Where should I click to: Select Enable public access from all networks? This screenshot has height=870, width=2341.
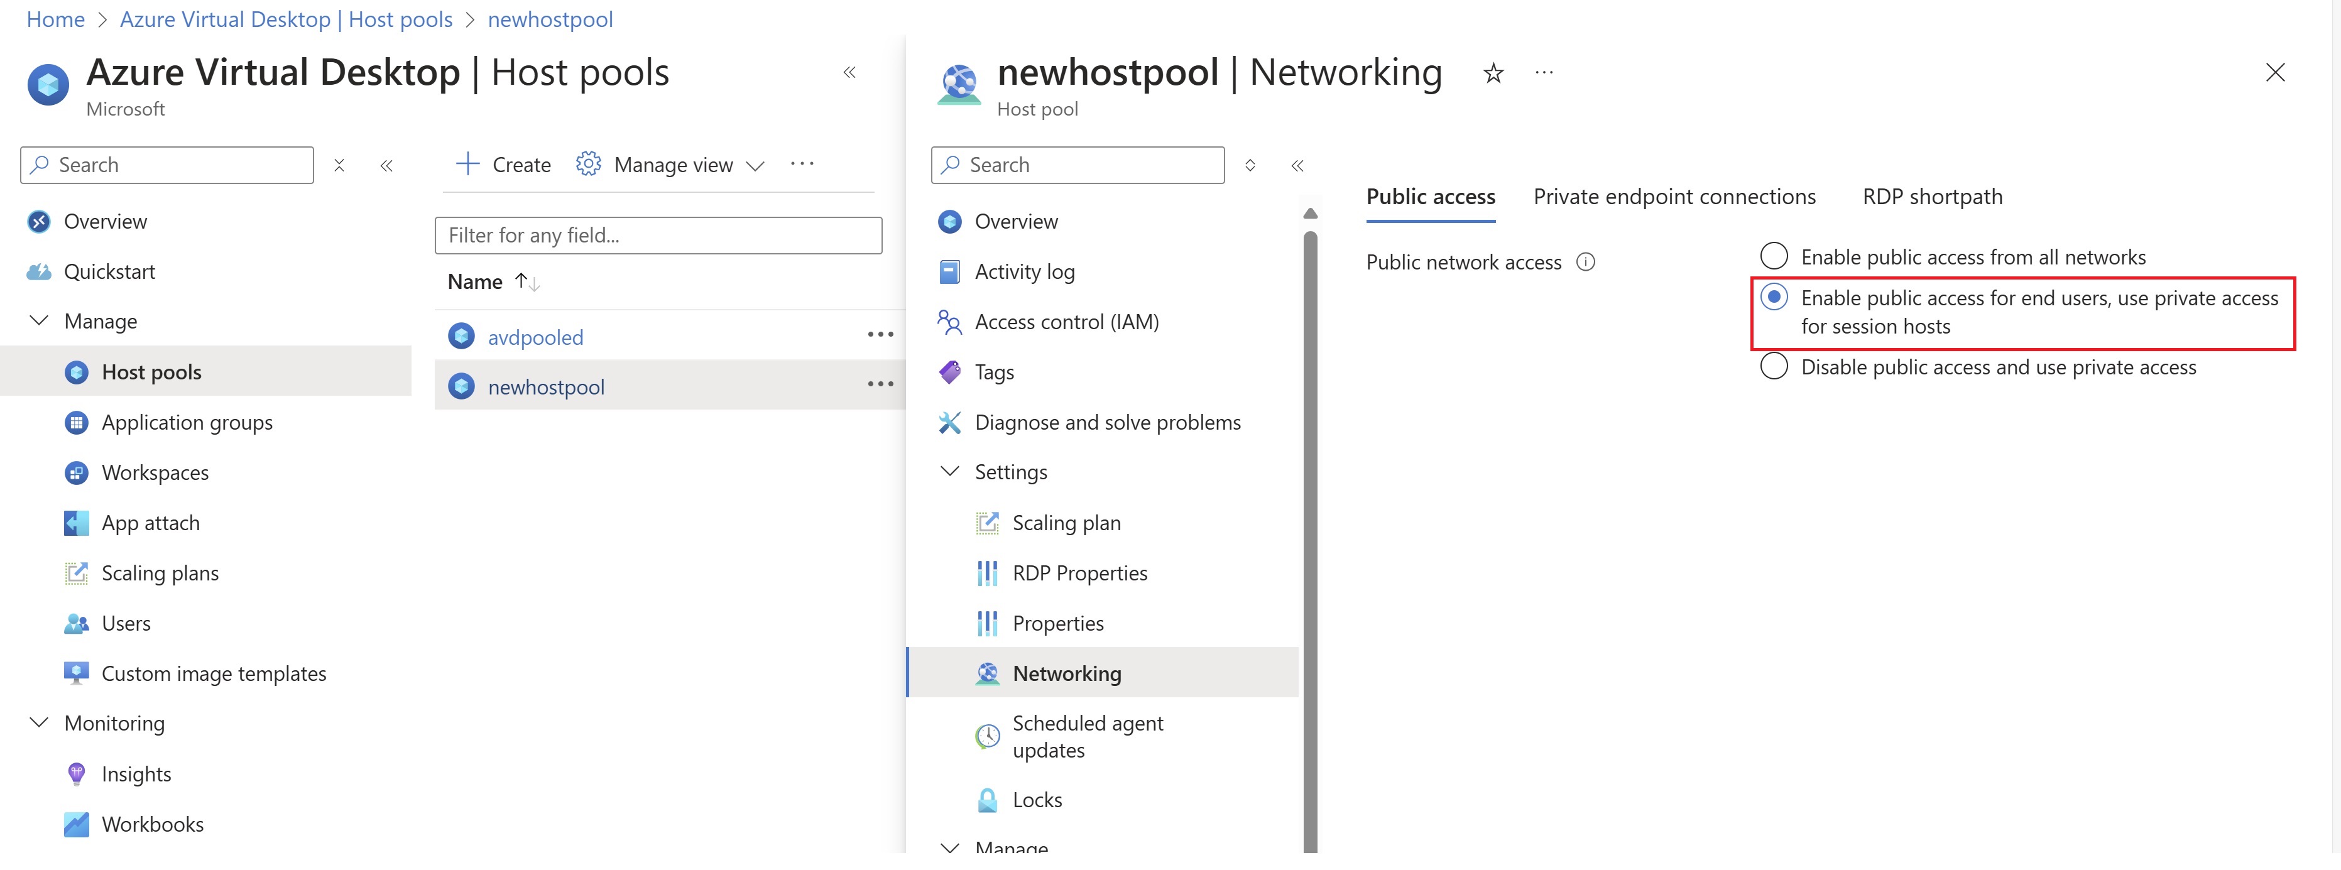point(1774,257)
